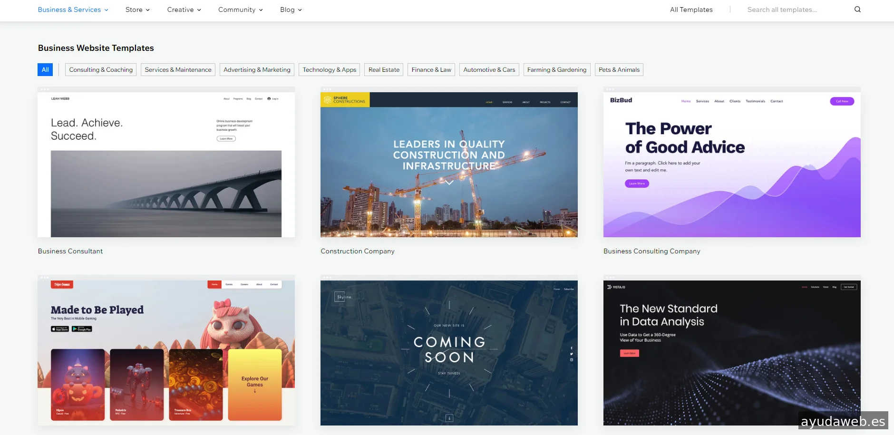
Task: Filter by Services & Maintenance
Action: tap(178, 70)
